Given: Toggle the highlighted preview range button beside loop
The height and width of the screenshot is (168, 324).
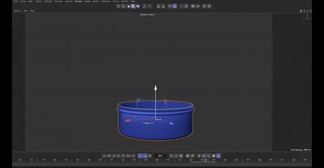Looking at the screenshot, I should click(145, 156).
